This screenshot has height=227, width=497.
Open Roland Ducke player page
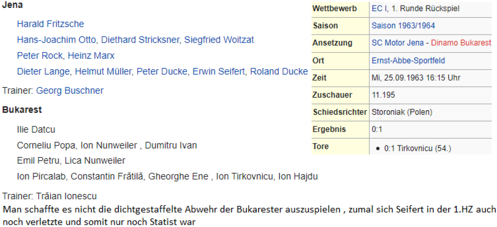click(x=279, y=72)
